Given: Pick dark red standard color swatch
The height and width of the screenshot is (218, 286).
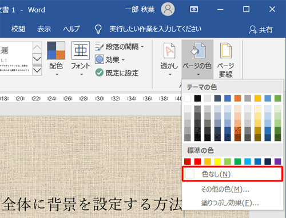Looking at the screenshot, I should pyautogui.click(x=188, y=162).
